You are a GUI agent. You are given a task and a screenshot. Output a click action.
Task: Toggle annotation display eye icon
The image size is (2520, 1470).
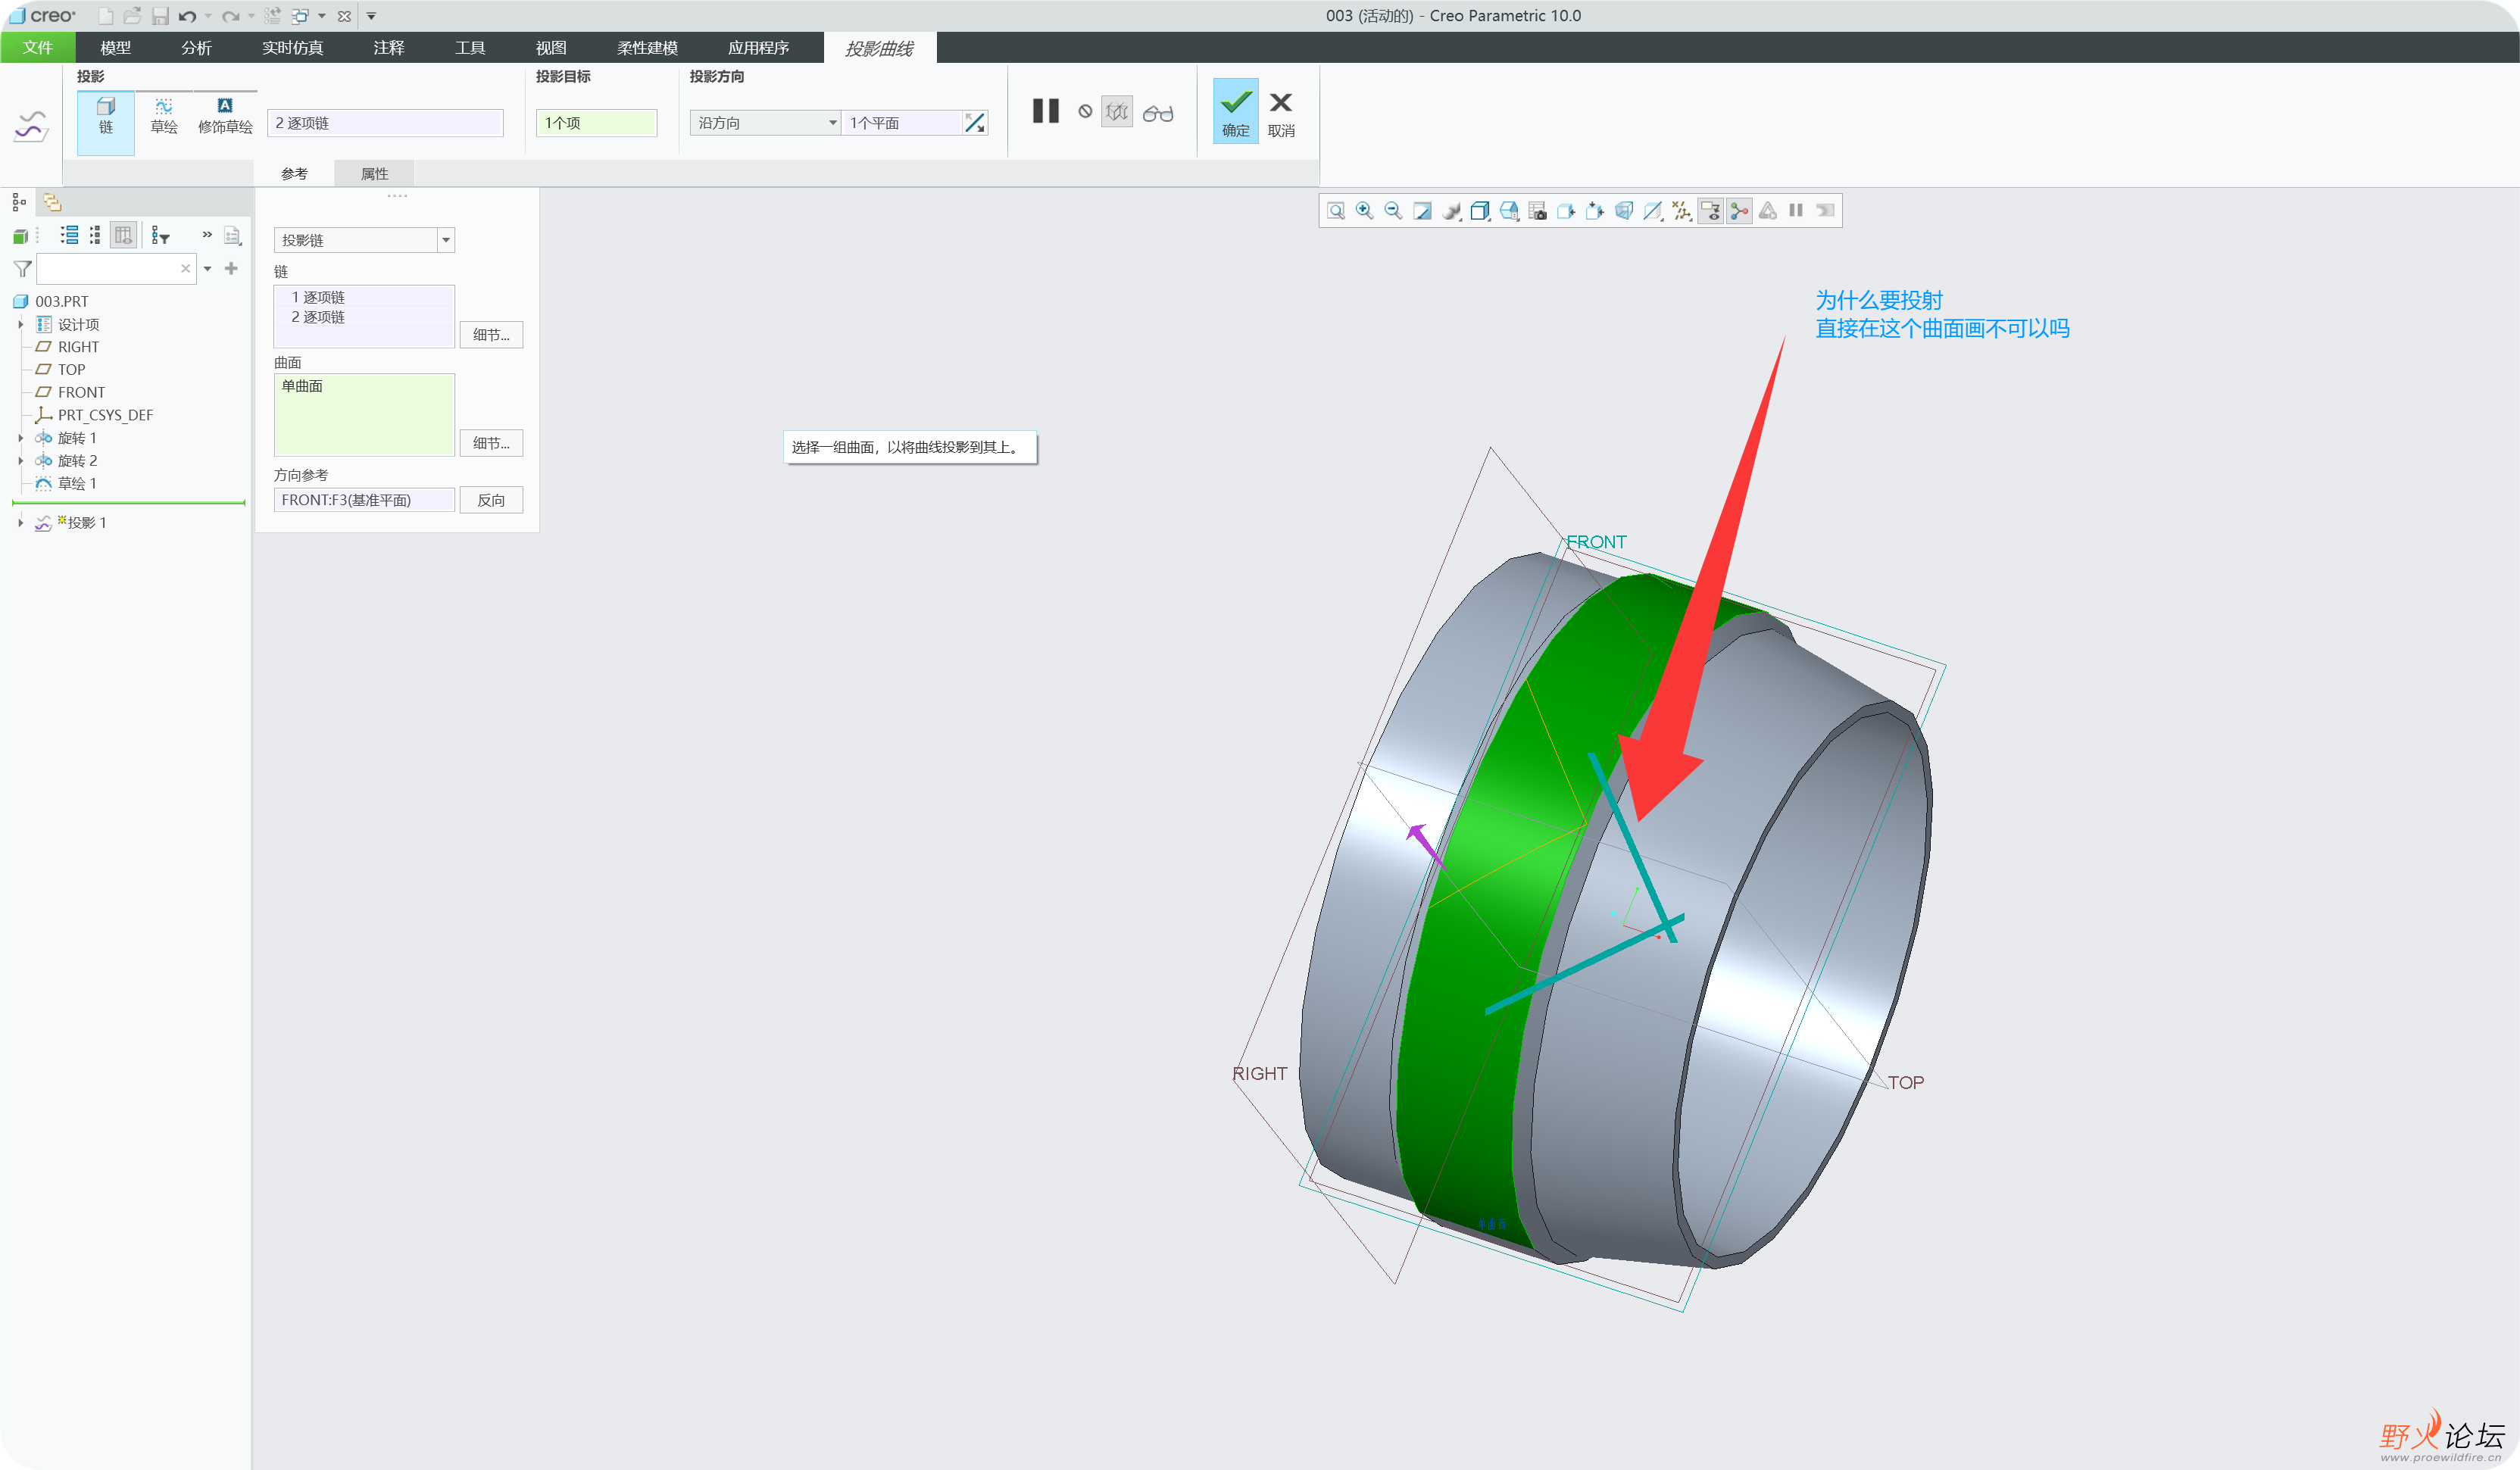coord(1711,211)
